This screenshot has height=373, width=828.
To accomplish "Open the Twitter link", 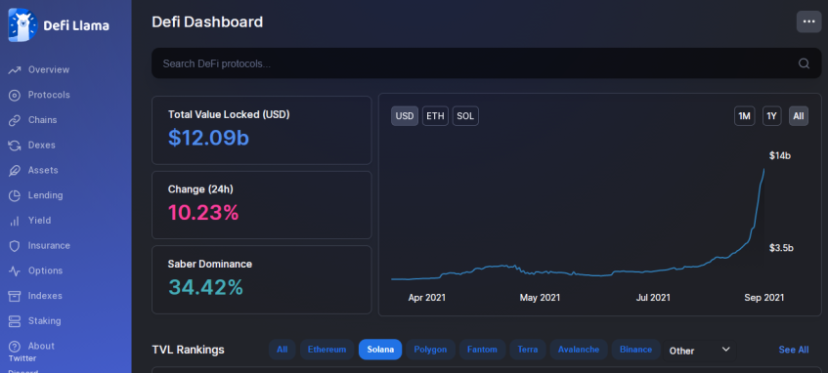I will [22, 358].
